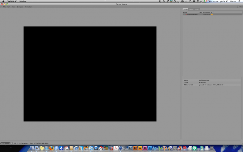Click the orange render status dot for Ambientazione
Screen dimensions: 243x152
tap(212, 15)
